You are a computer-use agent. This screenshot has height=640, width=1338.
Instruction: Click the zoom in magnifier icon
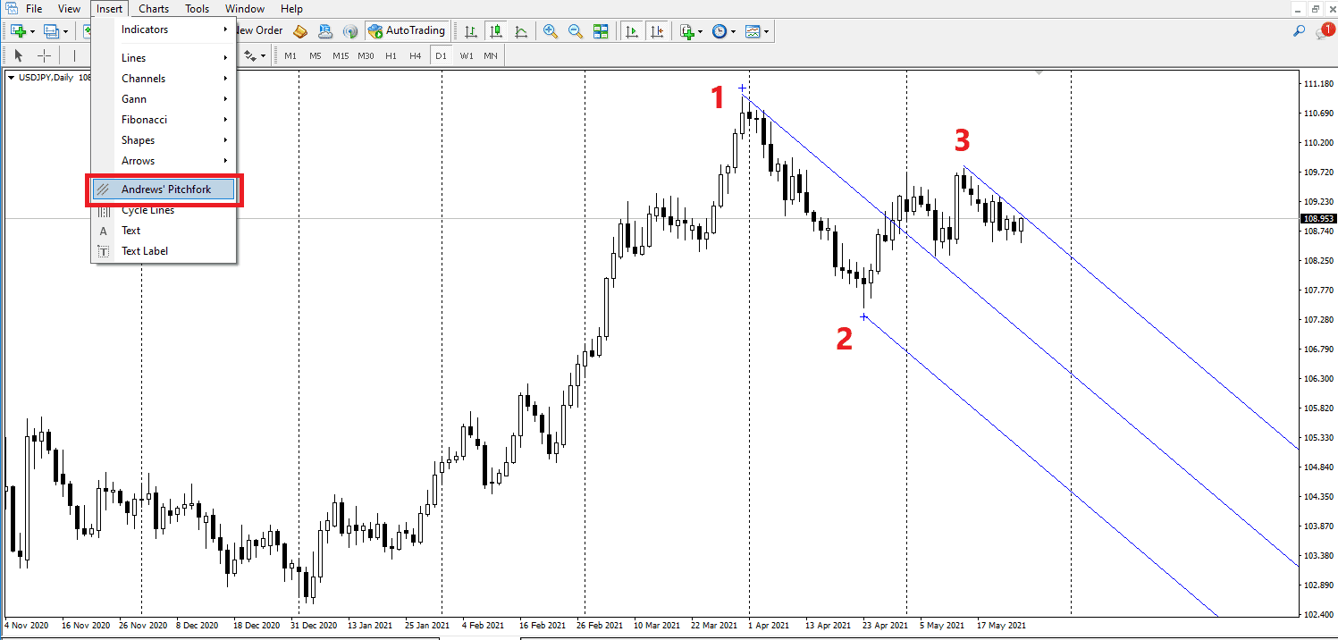(x=551, y=31)
